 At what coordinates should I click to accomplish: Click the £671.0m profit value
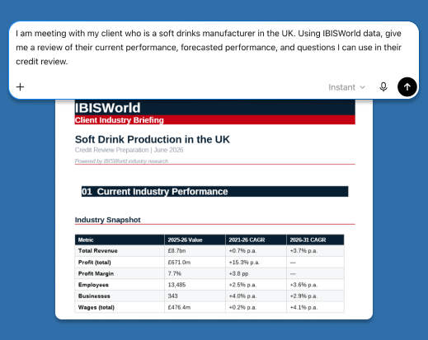point(179,263)
